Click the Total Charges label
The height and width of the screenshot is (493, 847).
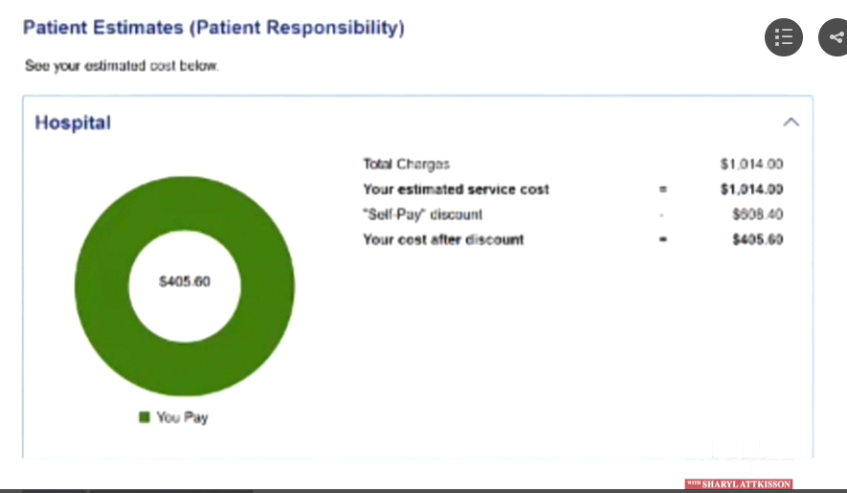pos(406,165)
